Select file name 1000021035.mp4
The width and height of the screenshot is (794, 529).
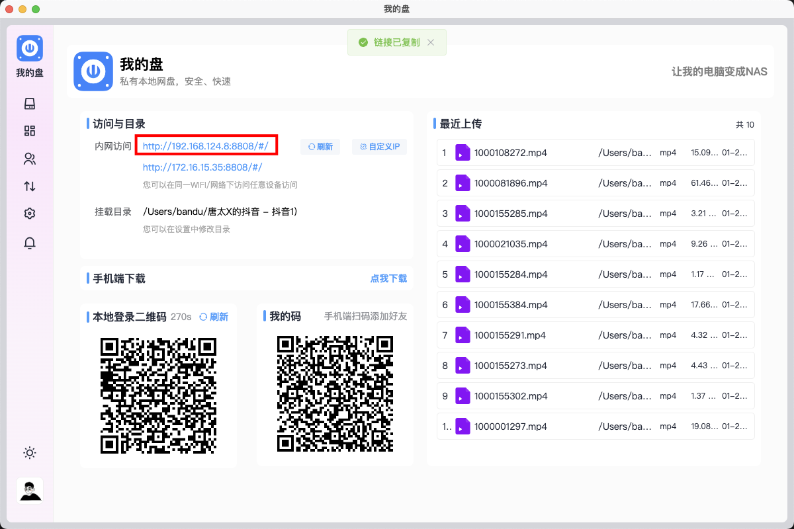coord(511,244)
